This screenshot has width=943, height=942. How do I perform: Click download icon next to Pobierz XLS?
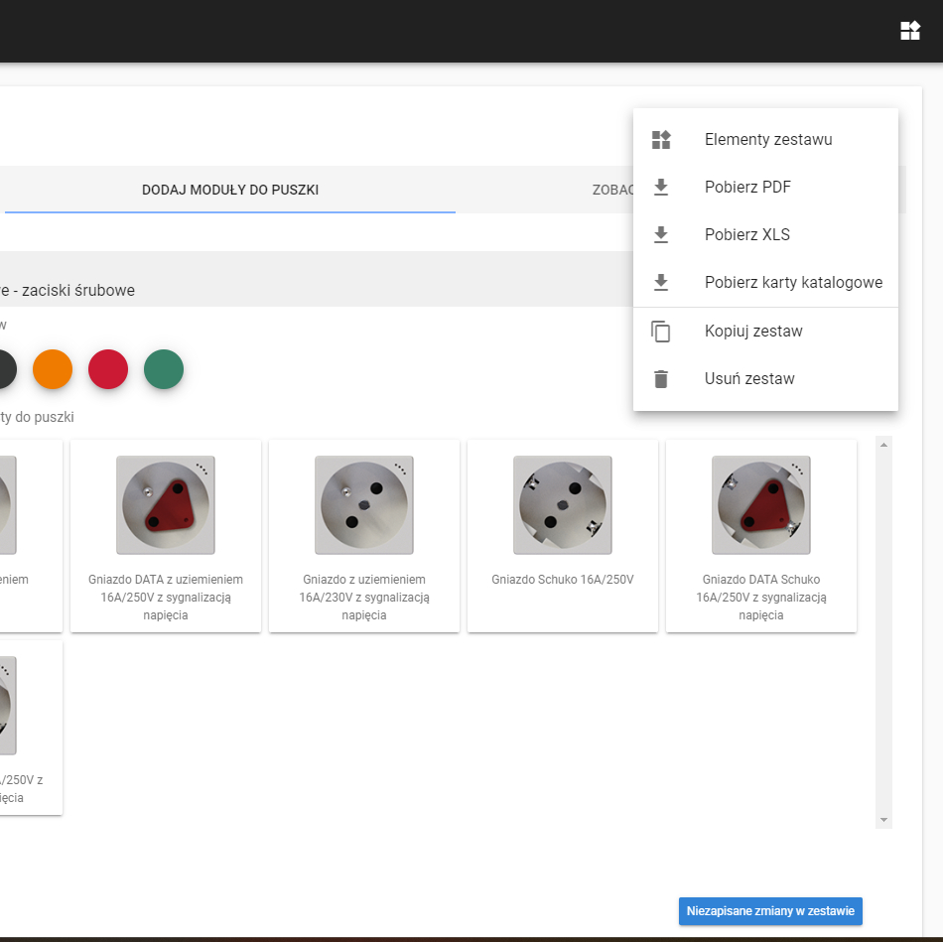pos(661,235)
